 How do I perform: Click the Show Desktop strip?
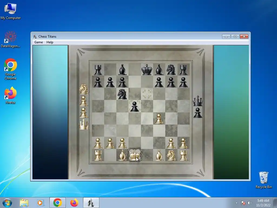[x=275, y=203]
